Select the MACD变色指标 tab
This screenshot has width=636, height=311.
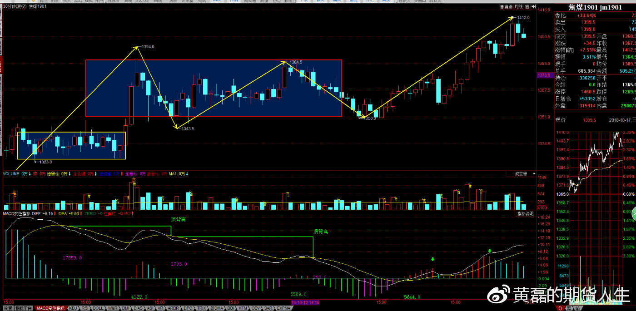coord(50,308)
